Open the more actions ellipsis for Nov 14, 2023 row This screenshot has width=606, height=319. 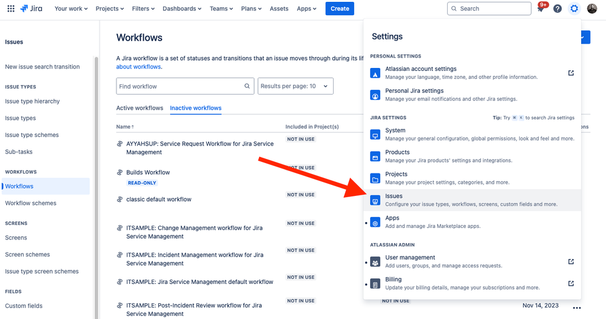click(577, 308)
